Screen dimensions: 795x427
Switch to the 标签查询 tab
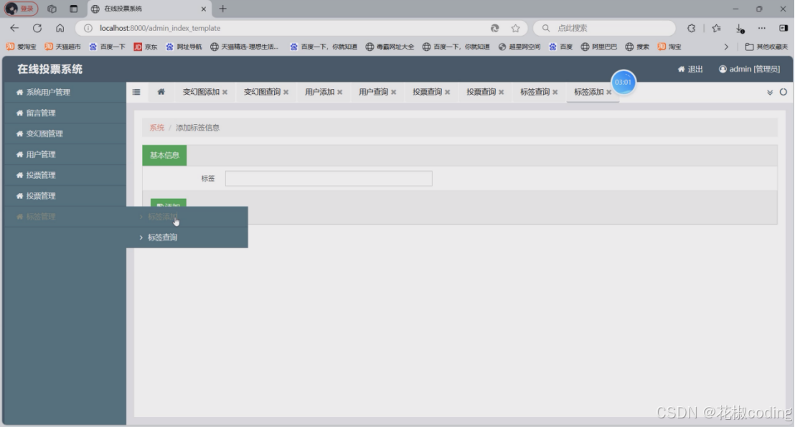coord(535,92)
